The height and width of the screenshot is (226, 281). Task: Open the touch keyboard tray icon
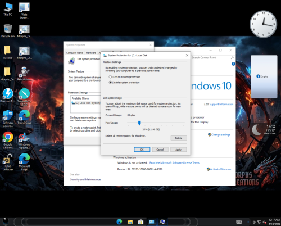(239, 222)
